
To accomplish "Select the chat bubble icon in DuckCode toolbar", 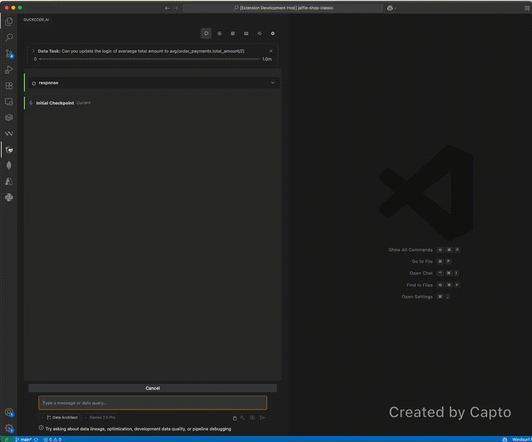I will coord(206,33).
